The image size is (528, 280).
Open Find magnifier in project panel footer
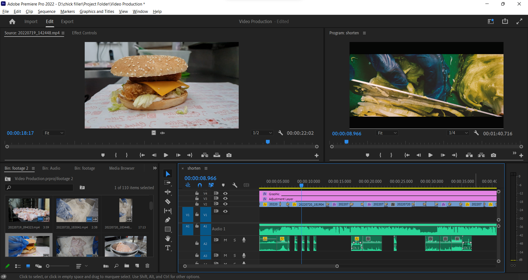[x=116, y=266]
